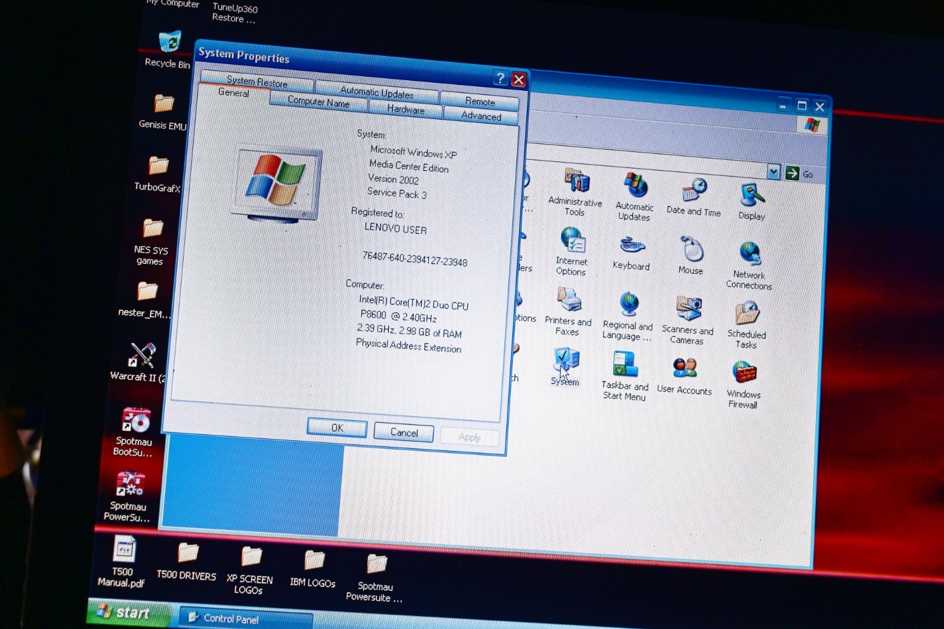Click the System Properties help question button

click(x=500, y=78)
